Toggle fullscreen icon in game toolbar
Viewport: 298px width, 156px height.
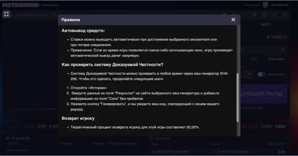point(244,15)
